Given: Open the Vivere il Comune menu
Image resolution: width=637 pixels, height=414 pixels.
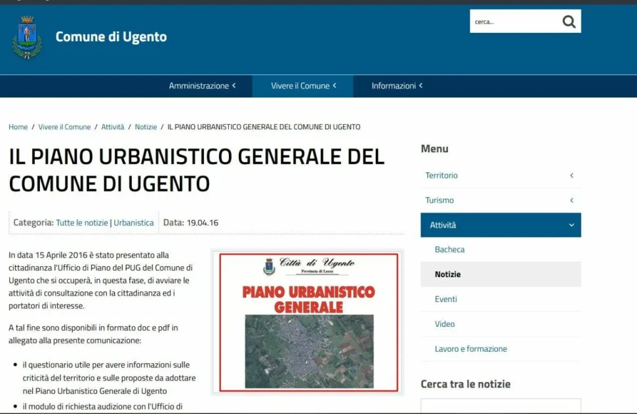Looking at the screenshot, I should tap(303, 86).
